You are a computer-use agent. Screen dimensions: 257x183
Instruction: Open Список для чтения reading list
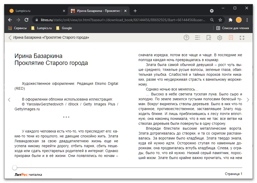coord(233,28)
